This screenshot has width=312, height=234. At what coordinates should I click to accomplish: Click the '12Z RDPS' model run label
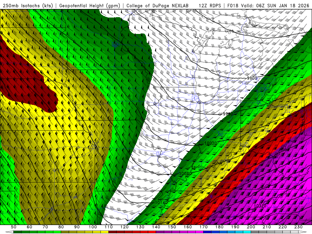(209, 6)
